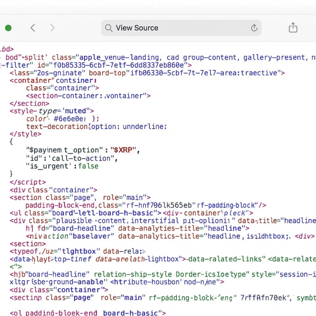Click the green window button
316x316 pixels.
click(x=8, y=28)
